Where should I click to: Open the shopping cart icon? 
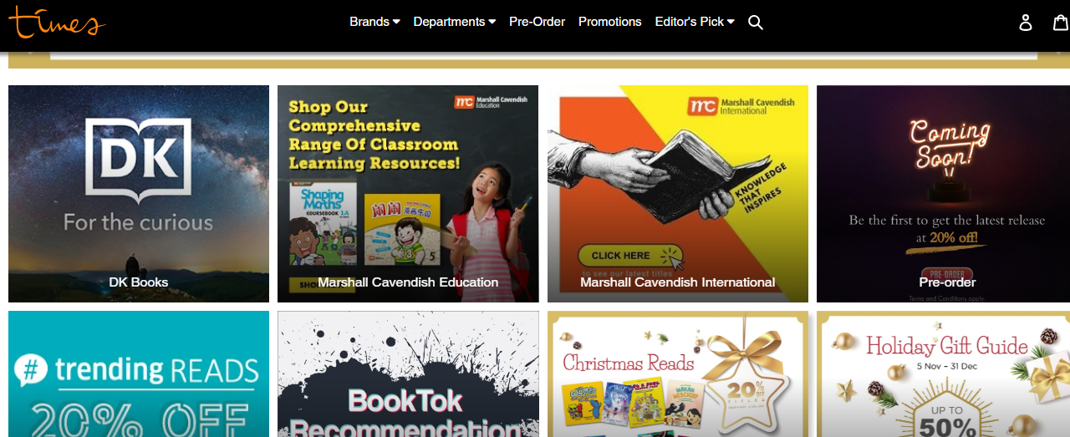(x=1061, y=23)
